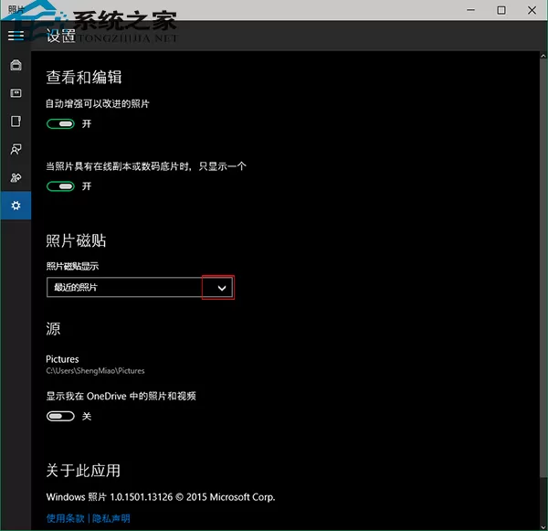Select the Folders sidebar icon
Image resolution: width=548 pixels, height=531 pixels.
[16, 122]
